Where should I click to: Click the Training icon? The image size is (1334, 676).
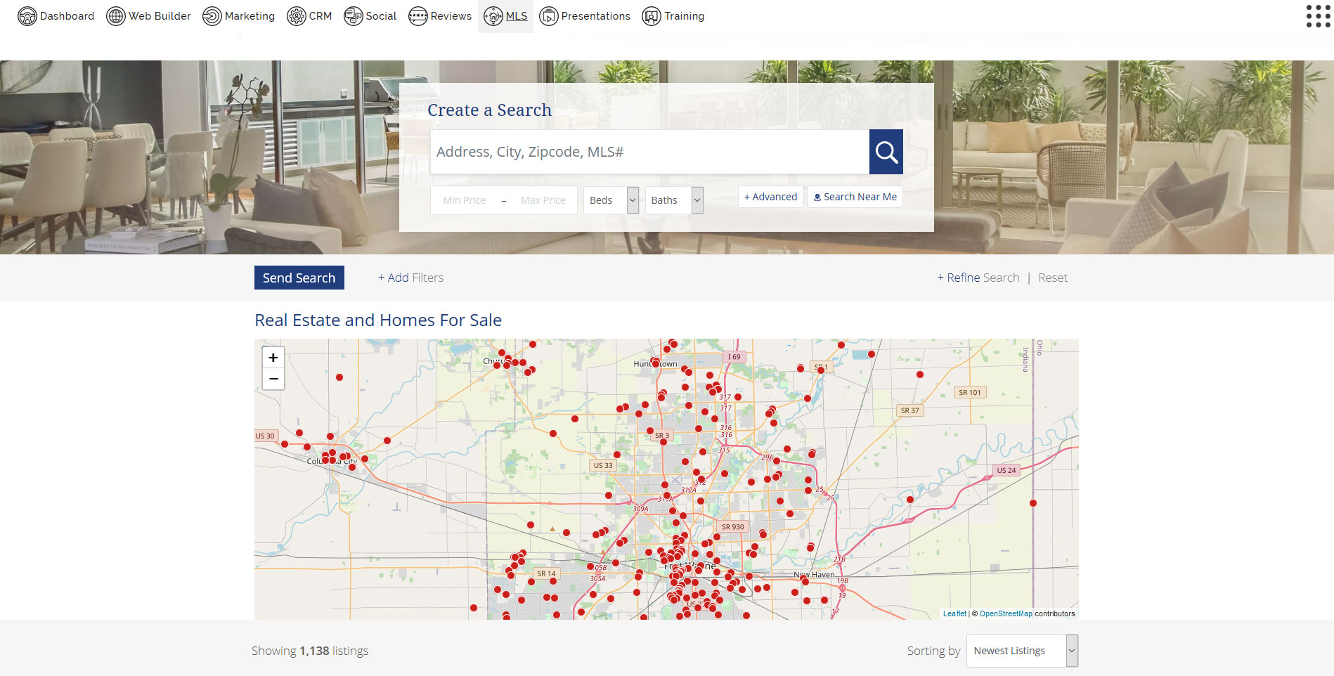tap(652, 16)
